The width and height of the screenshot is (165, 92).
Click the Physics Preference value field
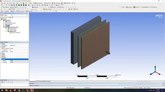click(x=19, y=49)
